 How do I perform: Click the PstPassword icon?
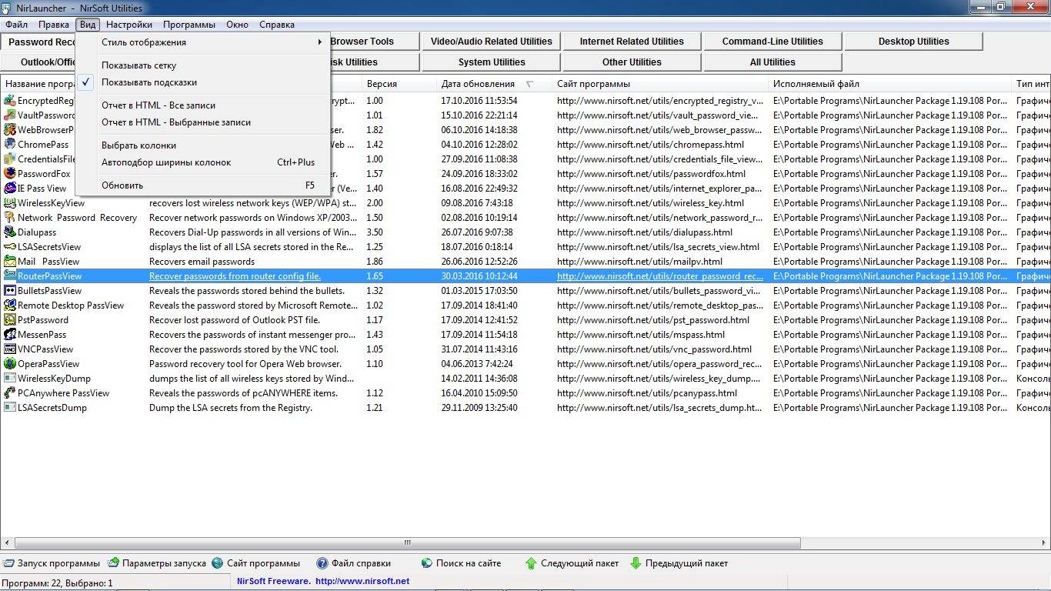click(x=10, y=319)
